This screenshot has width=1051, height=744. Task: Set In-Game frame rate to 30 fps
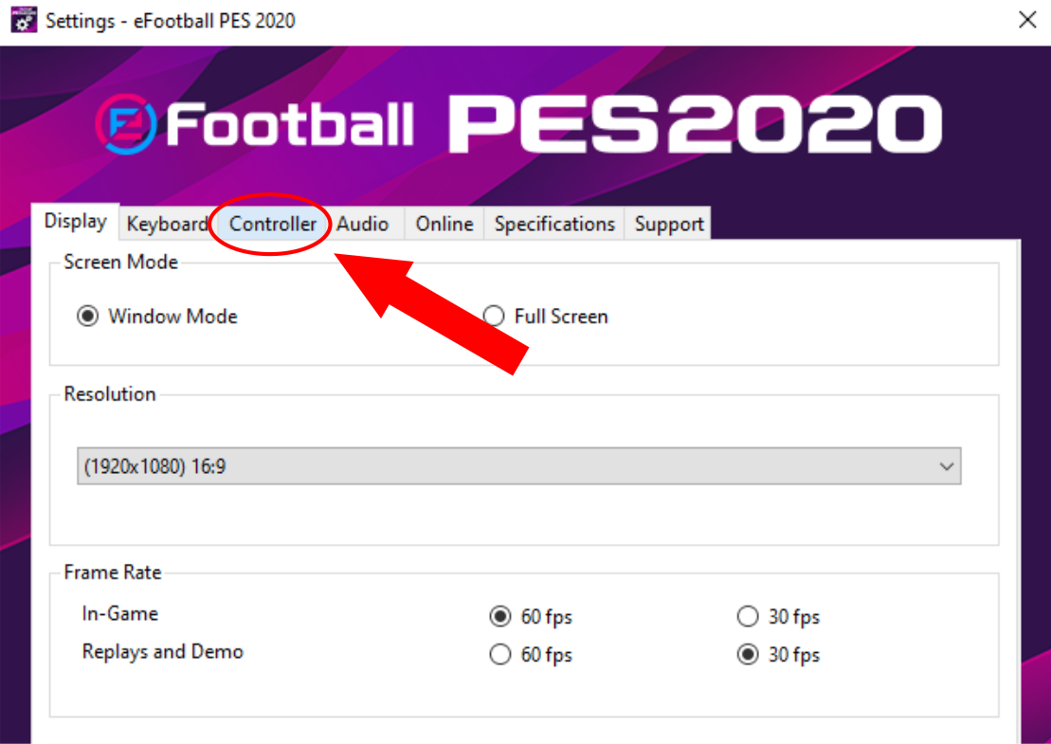[x=747, y=616]
